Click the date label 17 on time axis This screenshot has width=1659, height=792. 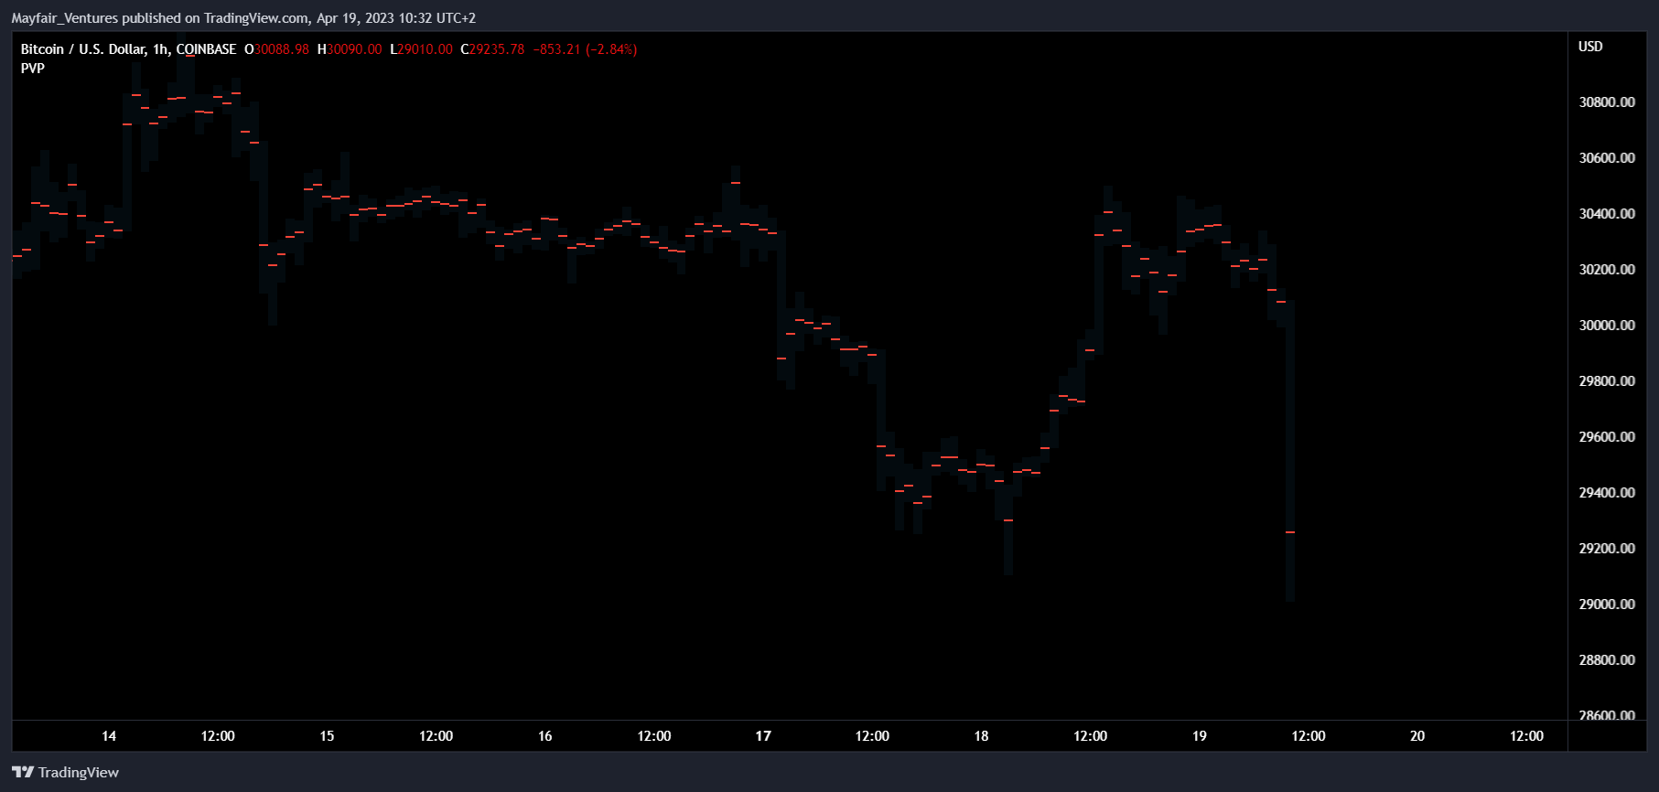pyautogui.click(x=763, y=736)
